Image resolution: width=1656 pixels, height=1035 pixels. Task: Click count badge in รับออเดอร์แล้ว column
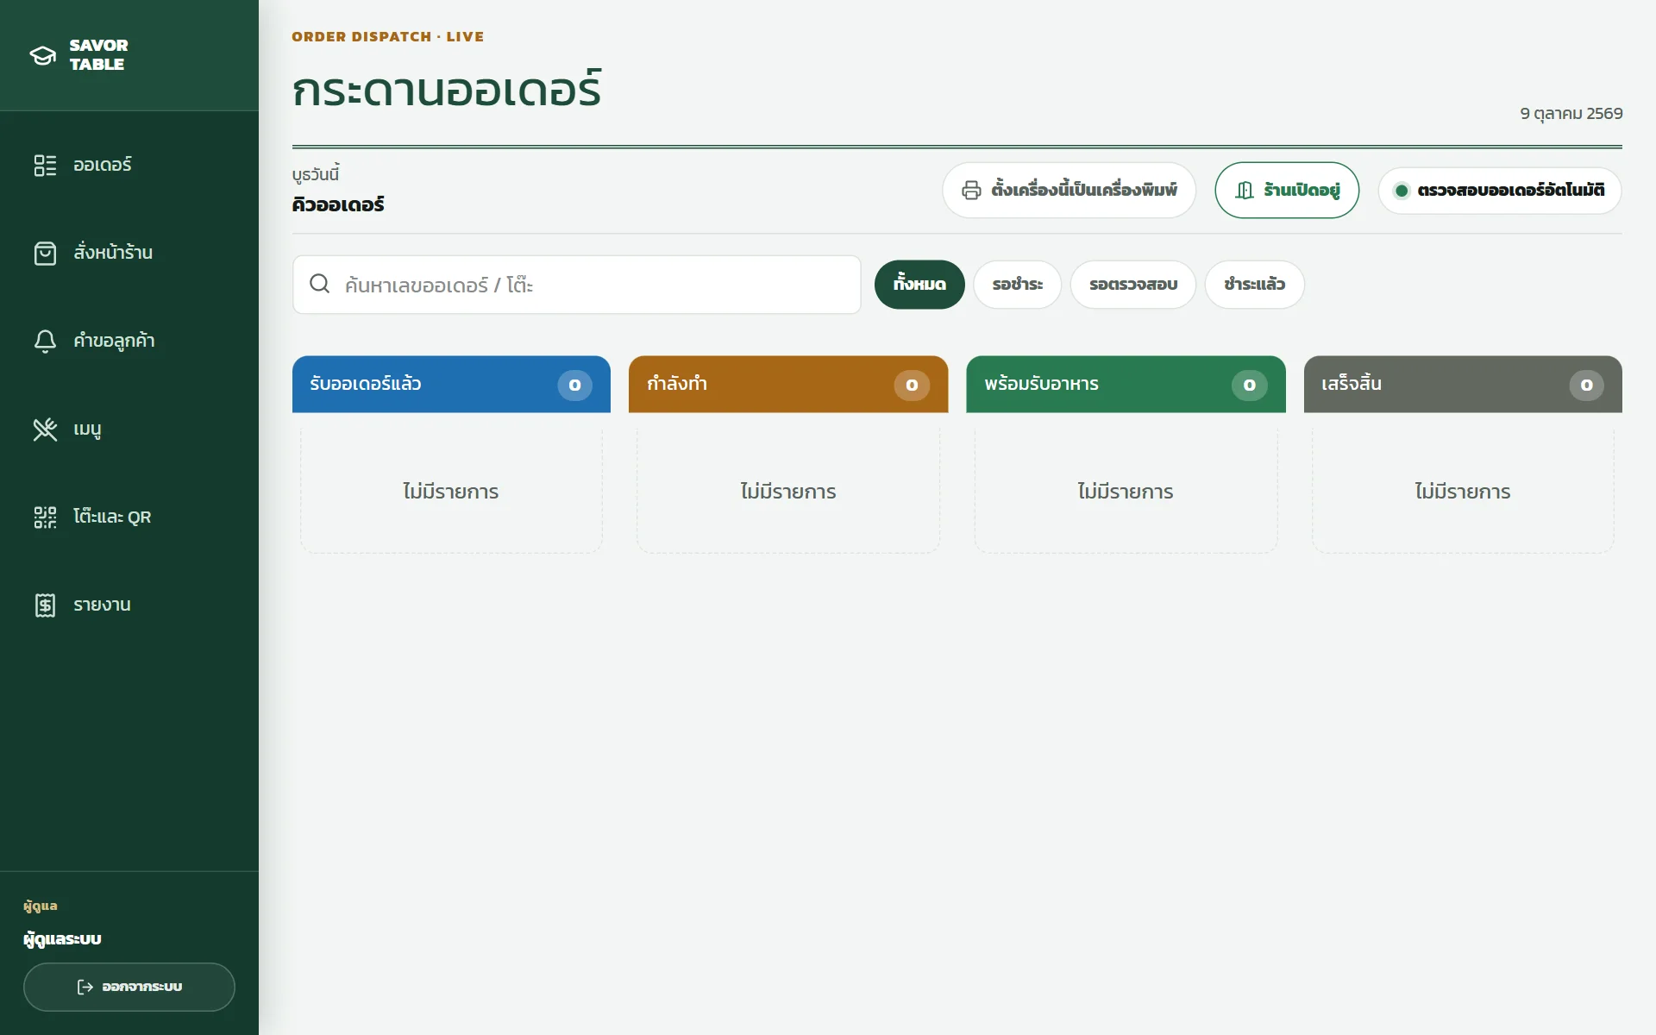tap(574, 385)
